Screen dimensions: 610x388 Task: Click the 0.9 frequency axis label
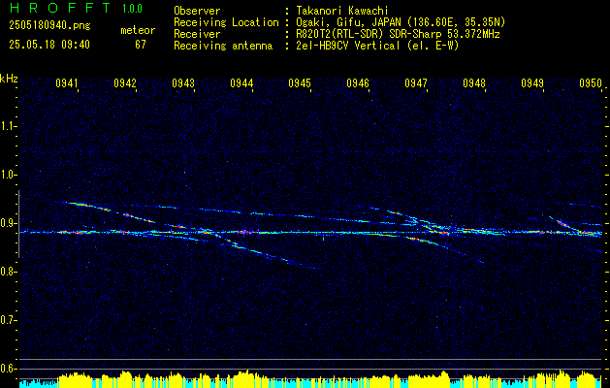point(8,223)
